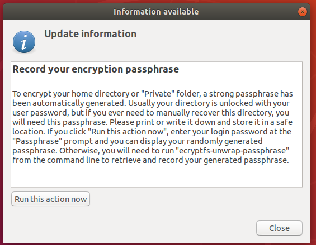Viewport: 316px width, 245px height.
Task: Click the Close button
Action: click(x=279, y=228)
